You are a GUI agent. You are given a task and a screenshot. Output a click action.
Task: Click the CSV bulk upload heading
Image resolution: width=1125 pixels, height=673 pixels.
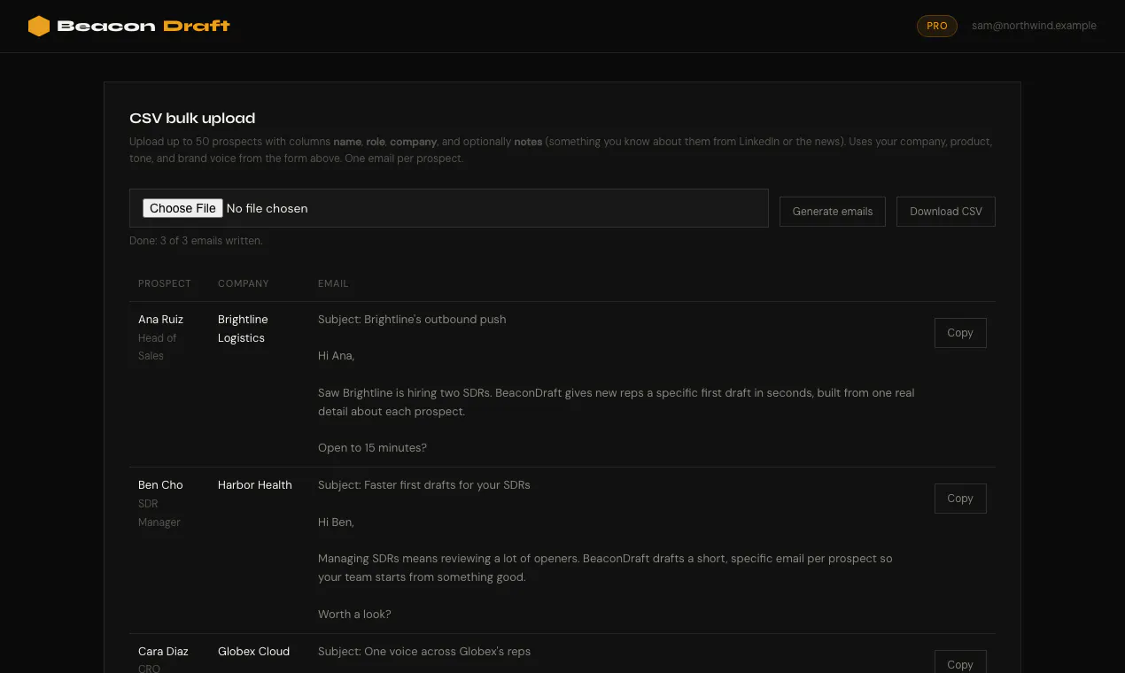click(x=192, y=118)
